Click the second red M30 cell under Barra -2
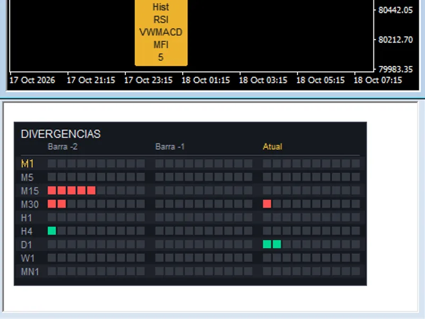Image resolution: width=425 pixels, height=319 pixels. click(62, 204)
